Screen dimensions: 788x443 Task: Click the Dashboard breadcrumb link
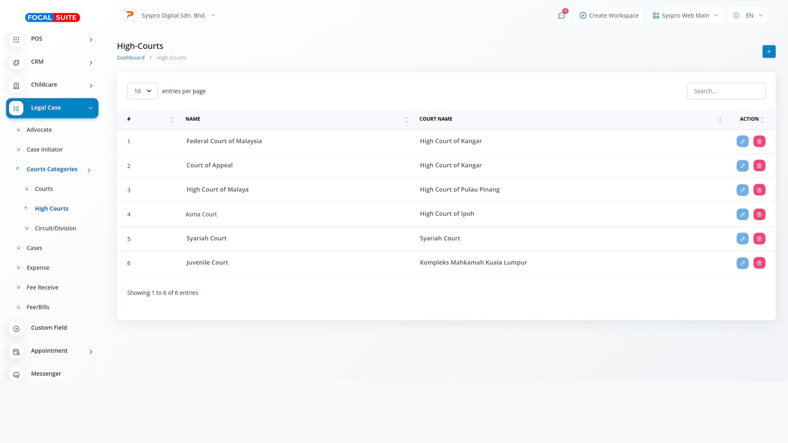tap(131, 58)
